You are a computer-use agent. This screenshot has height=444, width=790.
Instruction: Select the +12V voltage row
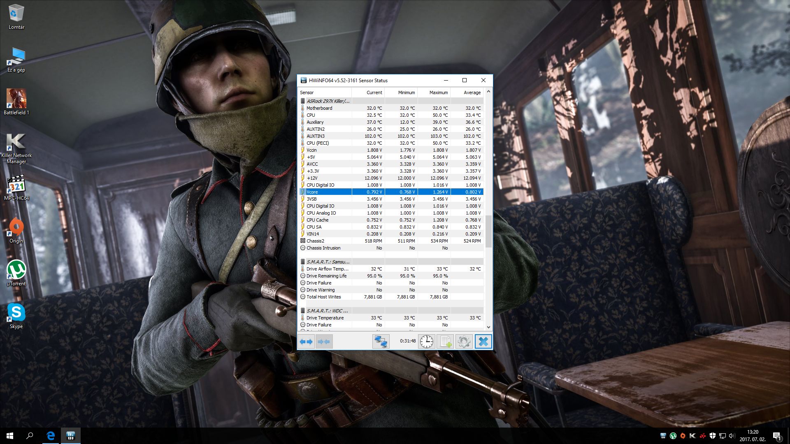coord(391,178)
